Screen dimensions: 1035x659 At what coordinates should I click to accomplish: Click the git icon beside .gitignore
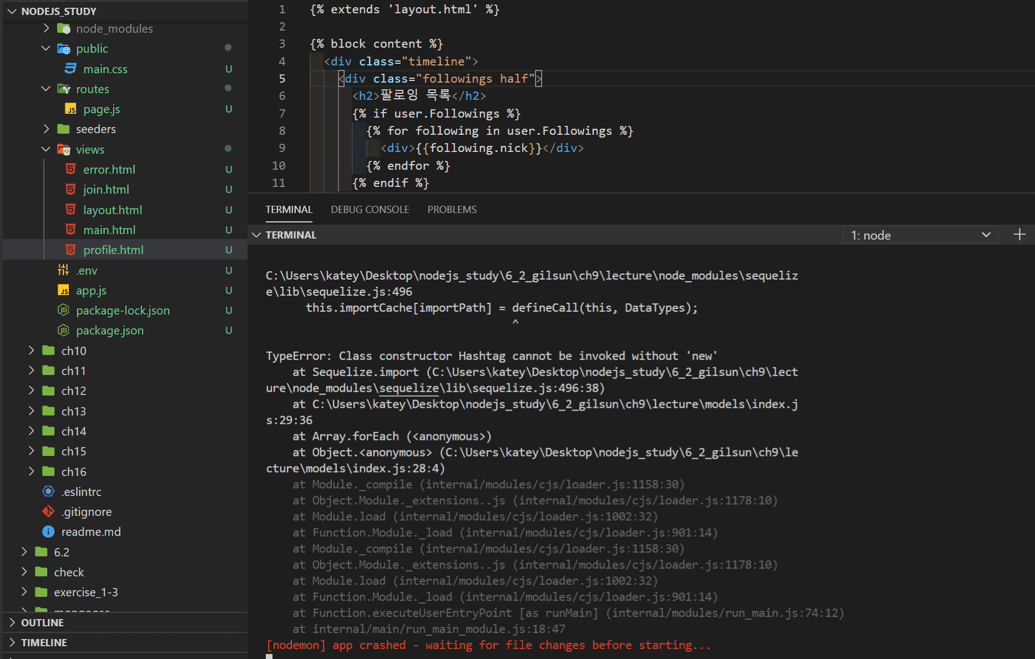(49, 511)
